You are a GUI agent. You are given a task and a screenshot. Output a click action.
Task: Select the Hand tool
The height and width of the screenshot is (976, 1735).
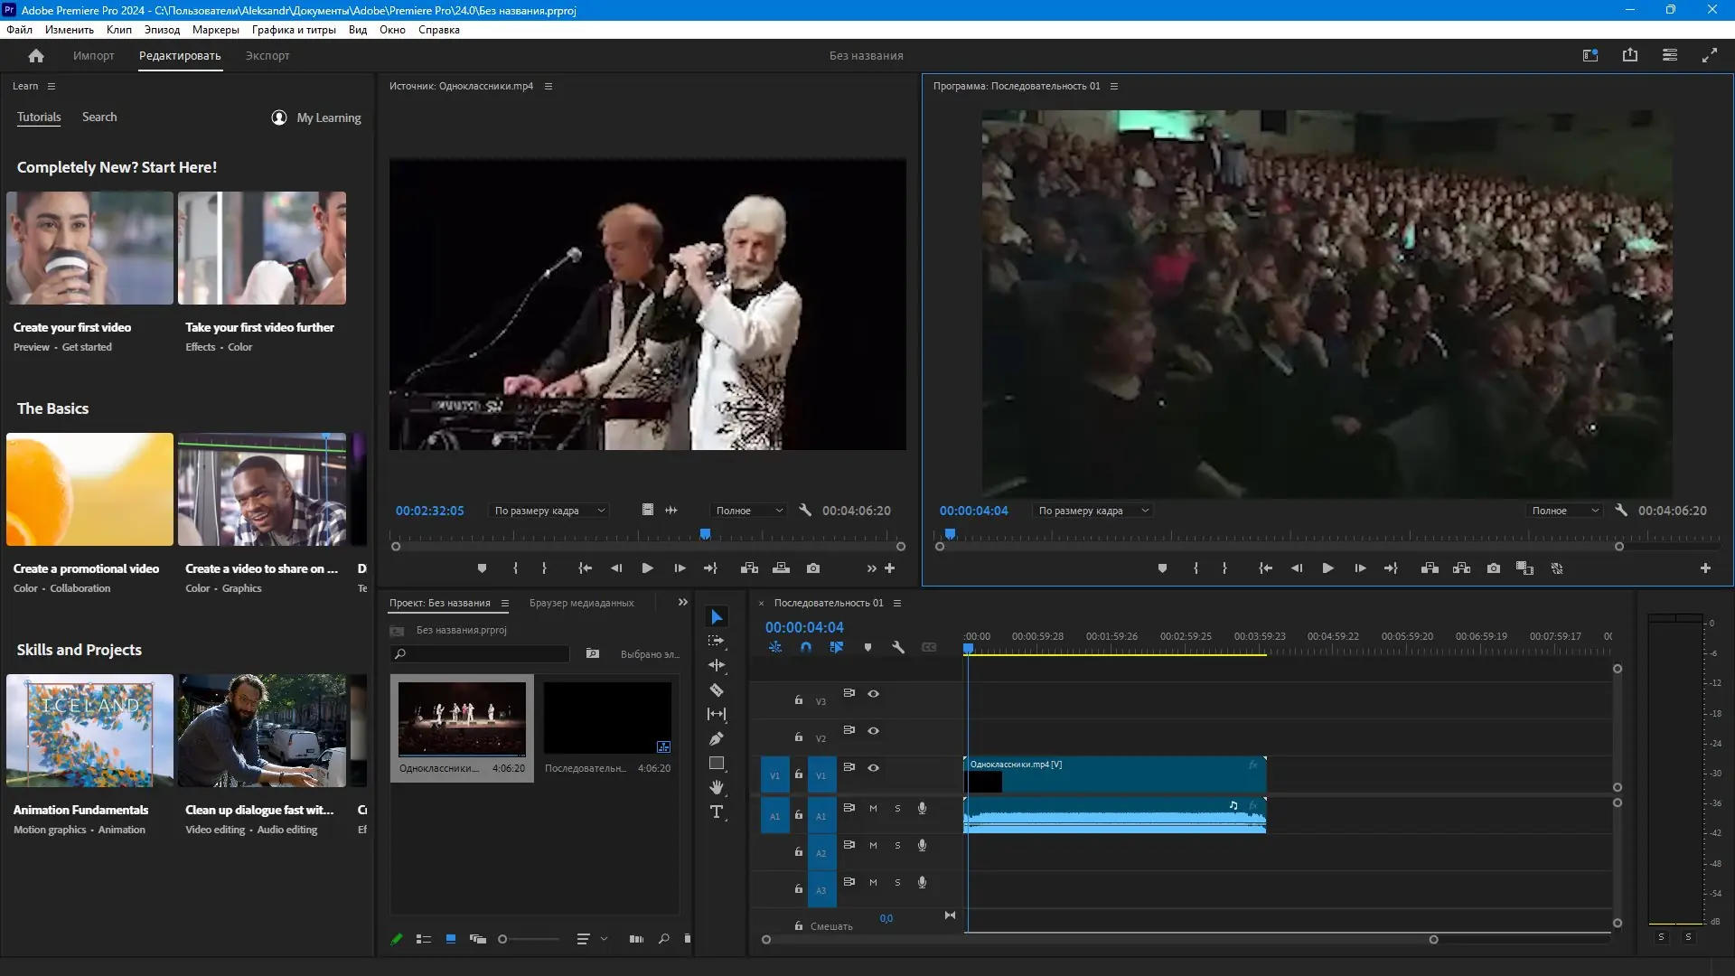tap(717, 787)
